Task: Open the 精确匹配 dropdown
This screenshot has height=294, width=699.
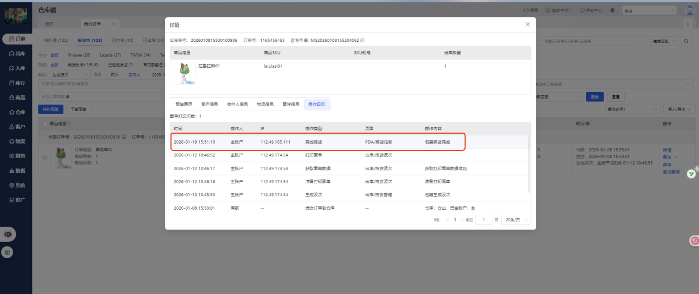Action: (664, 41)
